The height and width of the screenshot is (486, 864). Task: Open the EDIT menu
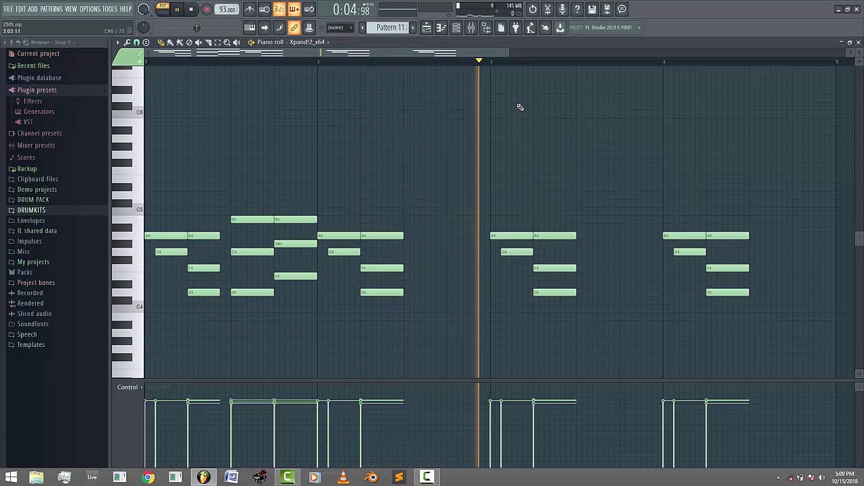(21, 9)
